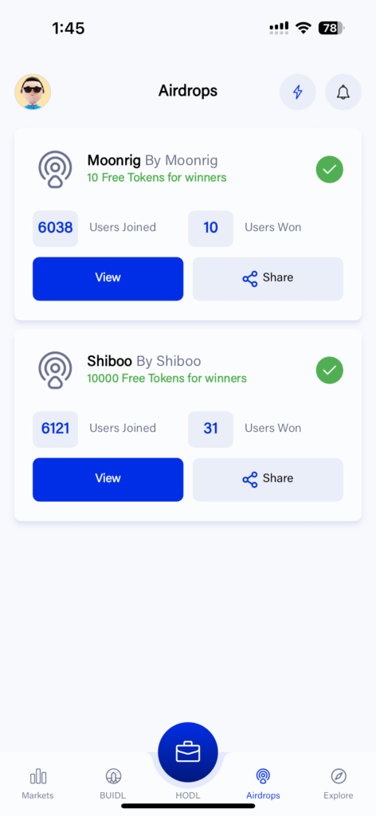
Task: Switch to the BUIDL tab
Action: (x=113, y=784)
